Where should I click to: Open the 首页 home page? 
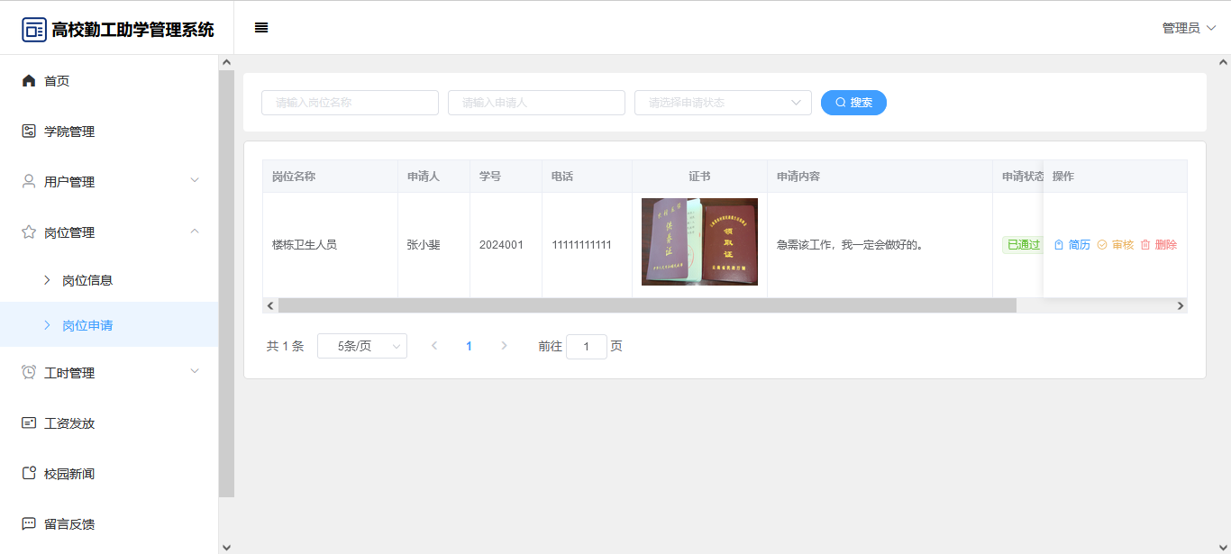coord(57,81)
